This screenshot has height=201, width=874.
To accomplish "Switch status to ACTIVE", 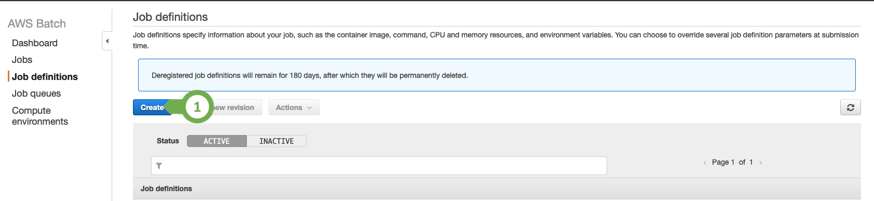I will pos(217,141).
